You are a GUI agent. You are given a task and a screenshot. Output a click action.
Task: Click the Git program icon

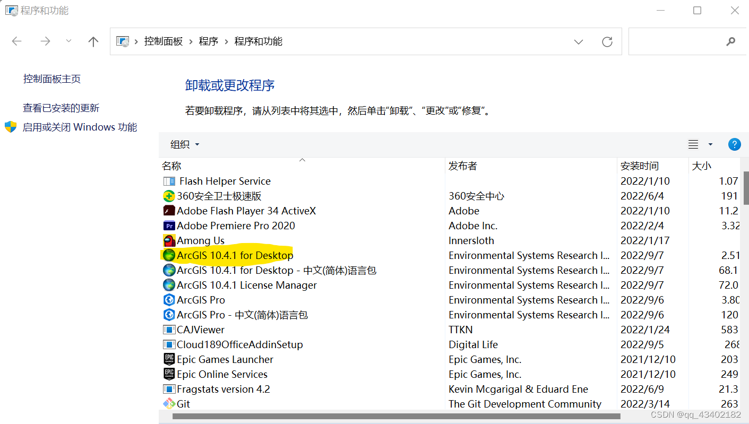coord(169,404)
